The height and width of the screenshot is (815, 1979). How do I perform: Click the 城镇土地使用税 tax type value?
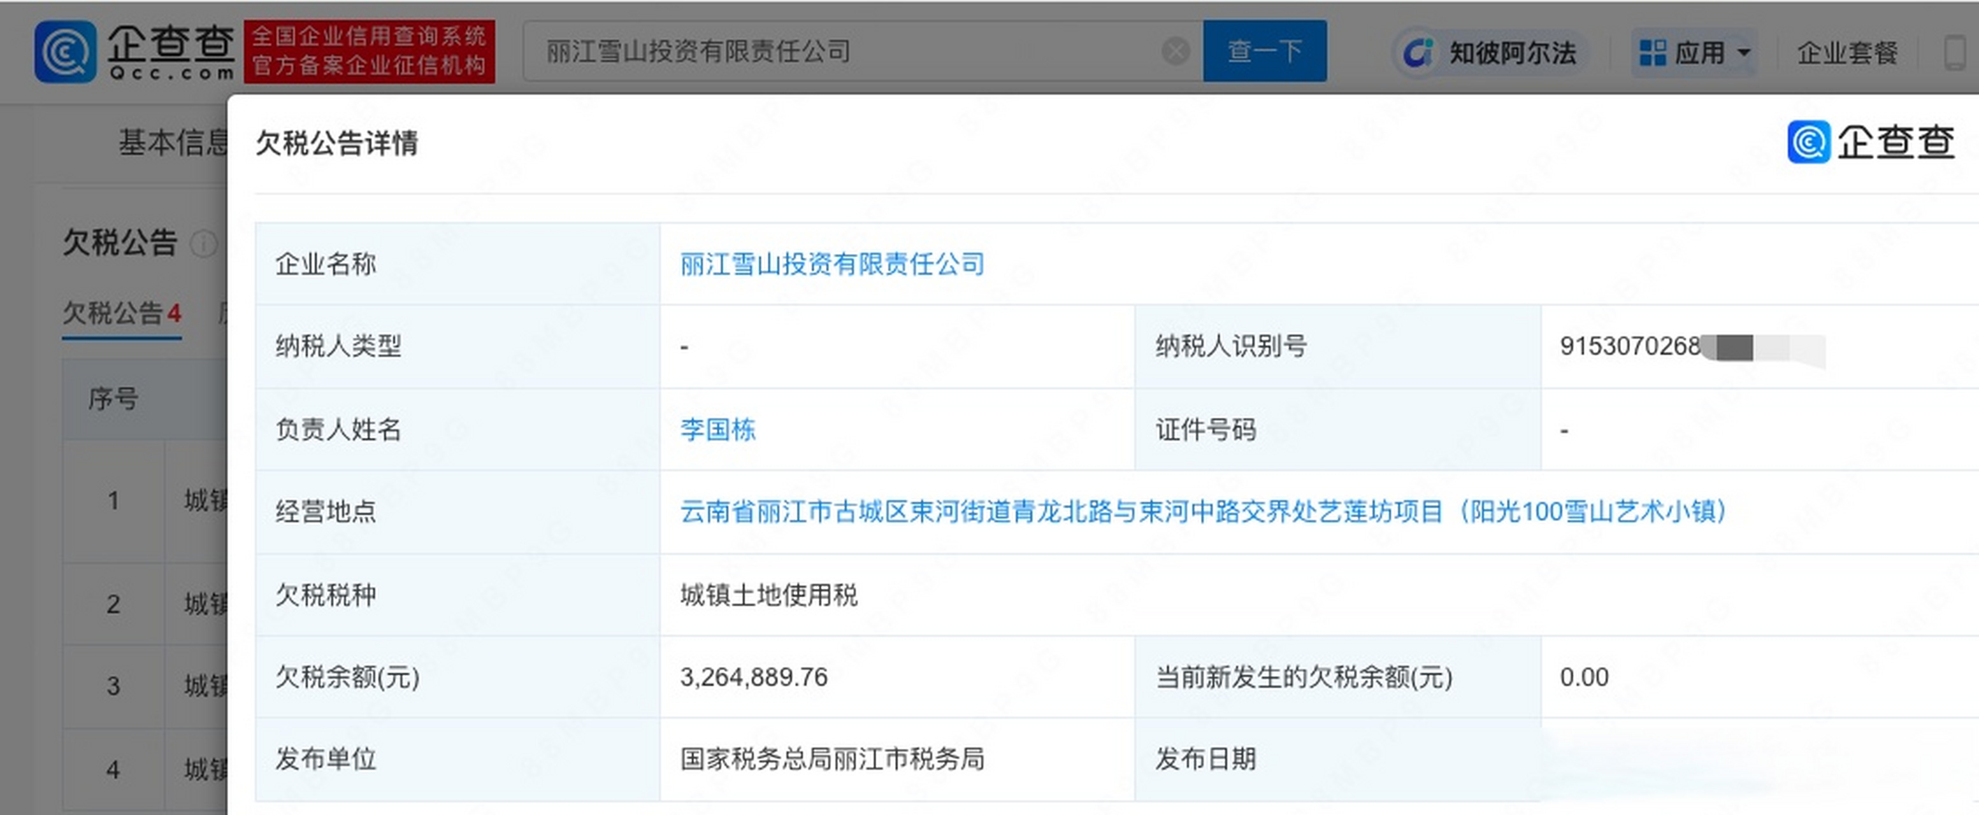click(768, 595)
